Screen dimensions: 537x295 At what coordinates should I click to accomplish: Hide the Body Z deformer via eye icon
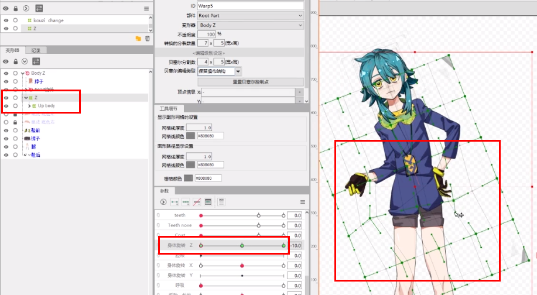(6, 73)
